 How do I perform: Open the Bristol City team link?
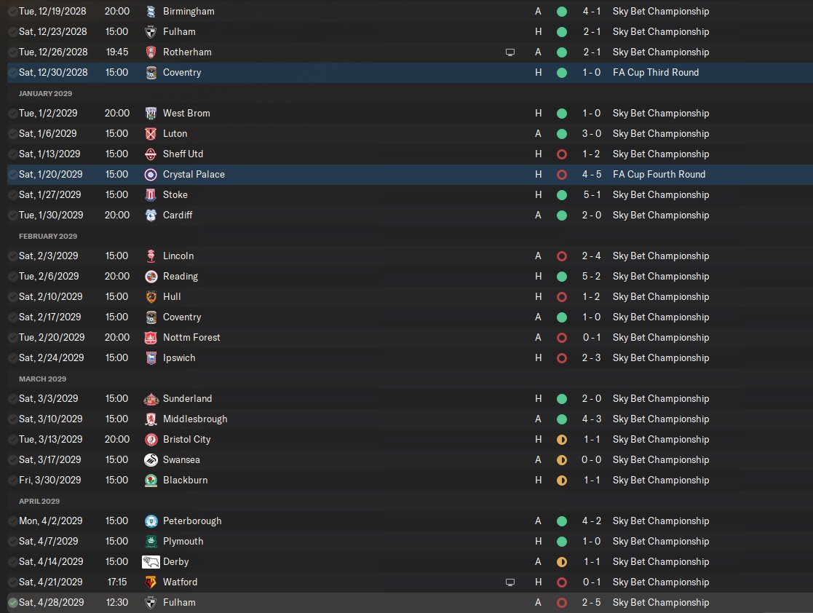(x=187, y=440)
